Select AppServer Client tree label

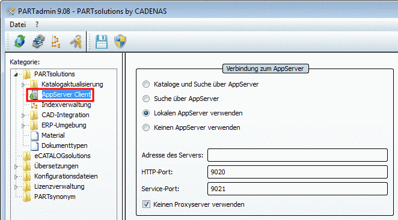(66, 94)
